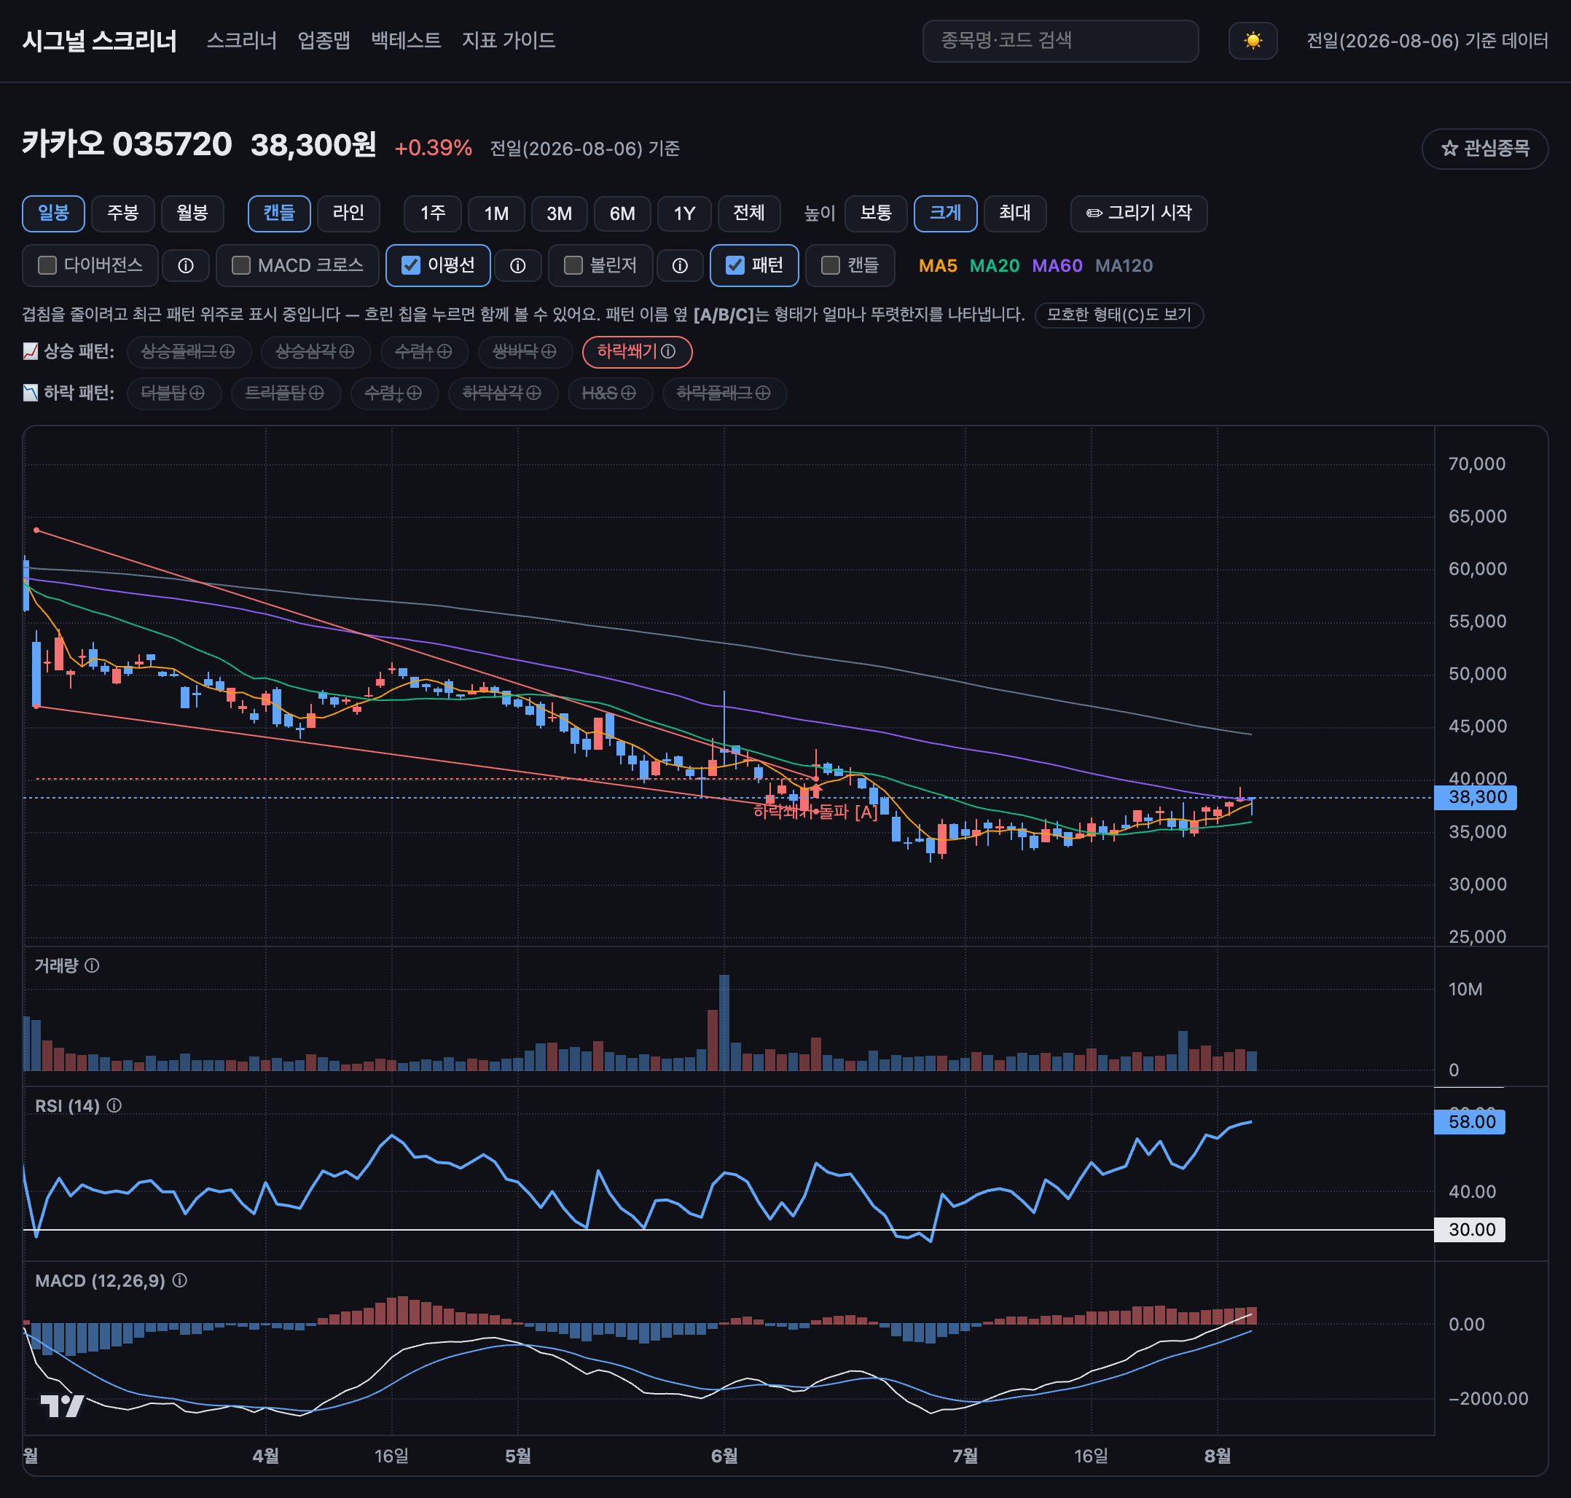
Task: Click 모호한 형태(C)도 보기 button
Action: coord(1119,315)
